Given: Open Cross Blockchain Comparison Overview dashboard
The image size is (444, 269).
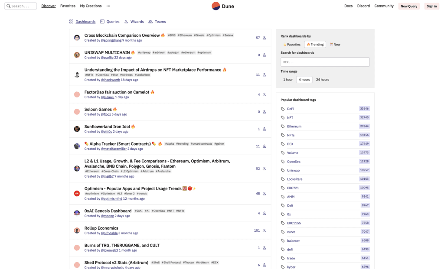Looking at the screenshot, I should pyautogui.click(x=122, y=36).
